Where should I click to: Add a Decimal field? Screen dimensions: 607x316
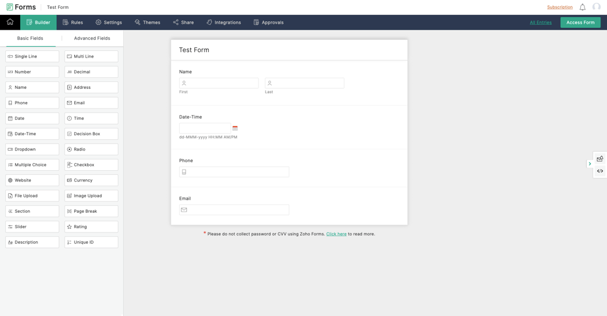pyautogui.click(x=91, y=72)
